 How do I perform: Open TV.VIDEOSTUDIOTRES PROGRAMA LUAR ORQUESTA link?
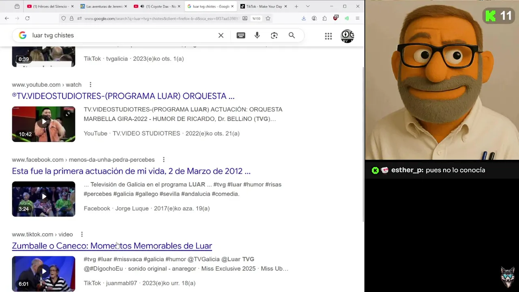(x=123, y=96)
